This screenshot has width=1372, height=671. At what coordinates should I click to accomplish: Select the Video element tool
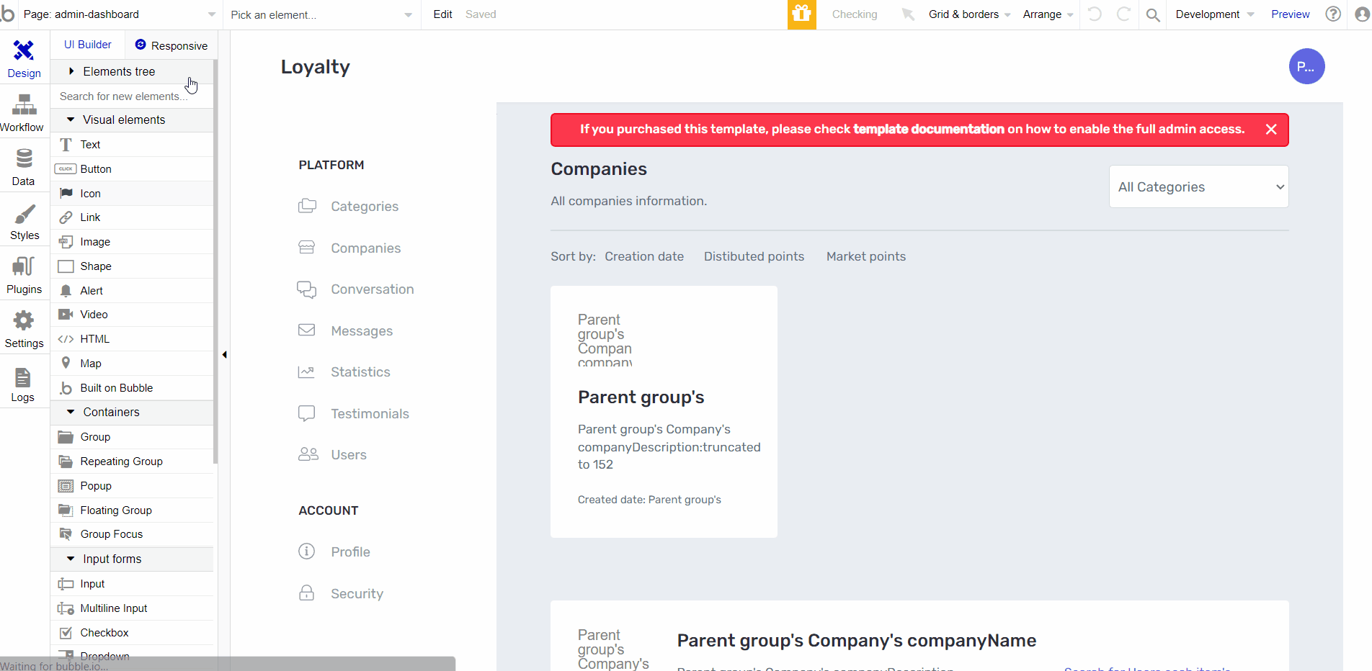132,315
